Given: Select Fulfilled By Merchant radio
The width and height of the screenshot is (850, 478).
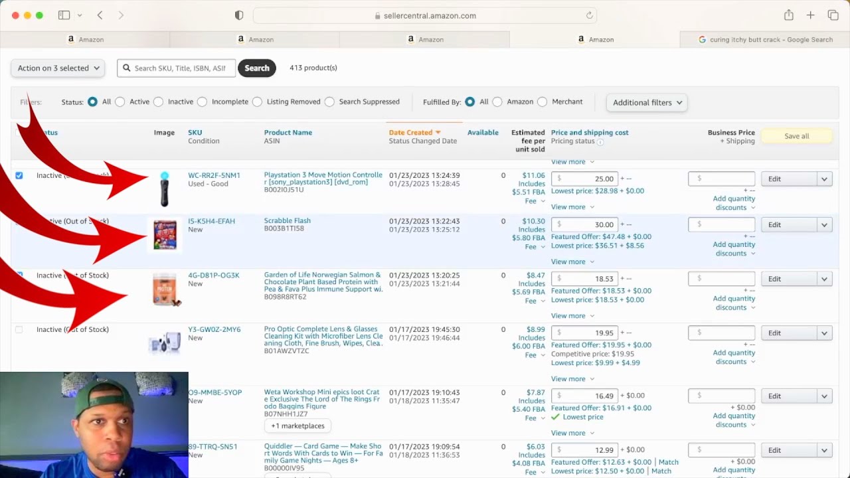Looking at the screenshot, I should (x=542, y=102).
